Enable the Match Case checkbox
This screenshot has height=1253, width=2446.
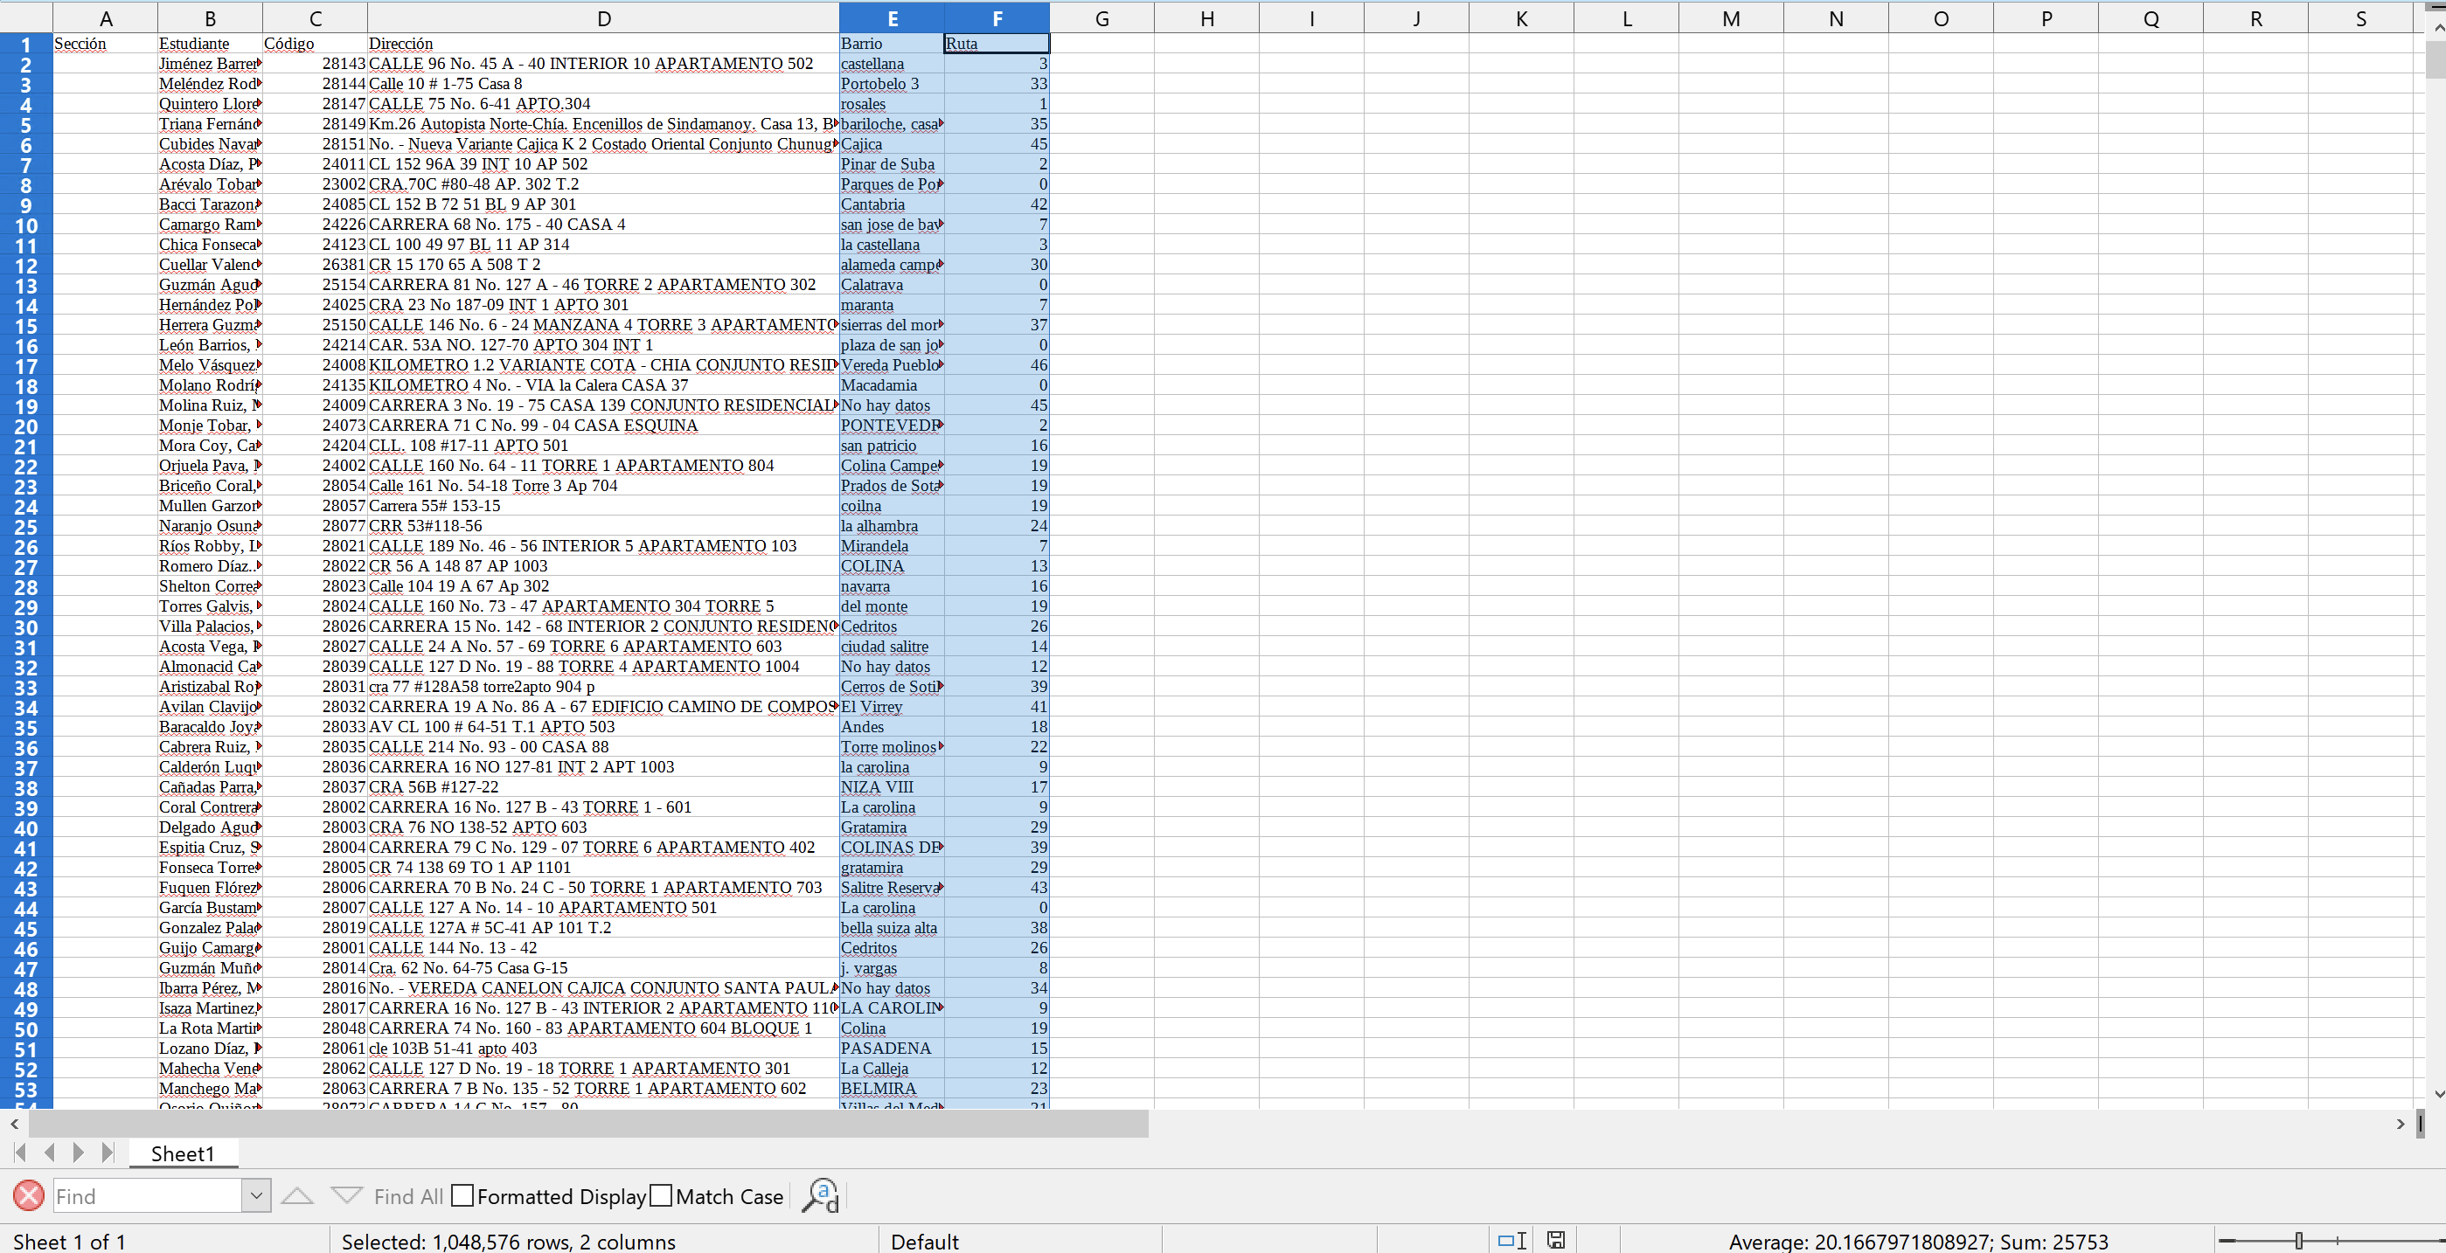661,1195
